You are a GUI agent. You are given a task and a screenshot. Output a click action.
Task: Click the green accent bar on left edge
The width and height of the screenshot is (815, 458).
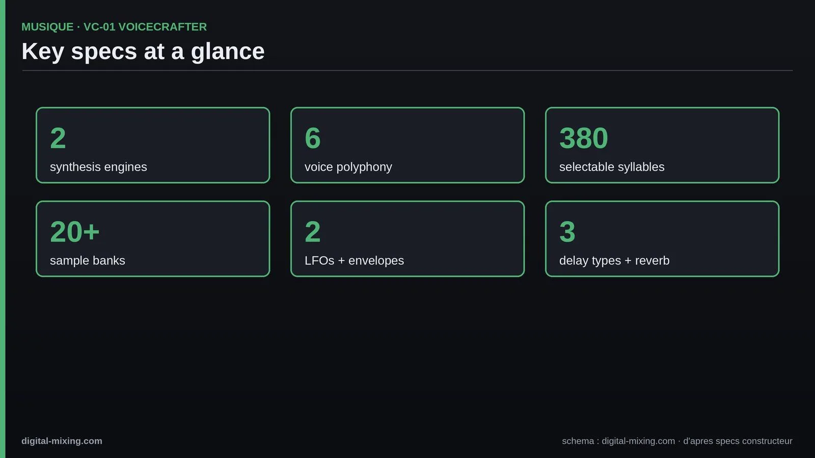click(x=3, y=229)
